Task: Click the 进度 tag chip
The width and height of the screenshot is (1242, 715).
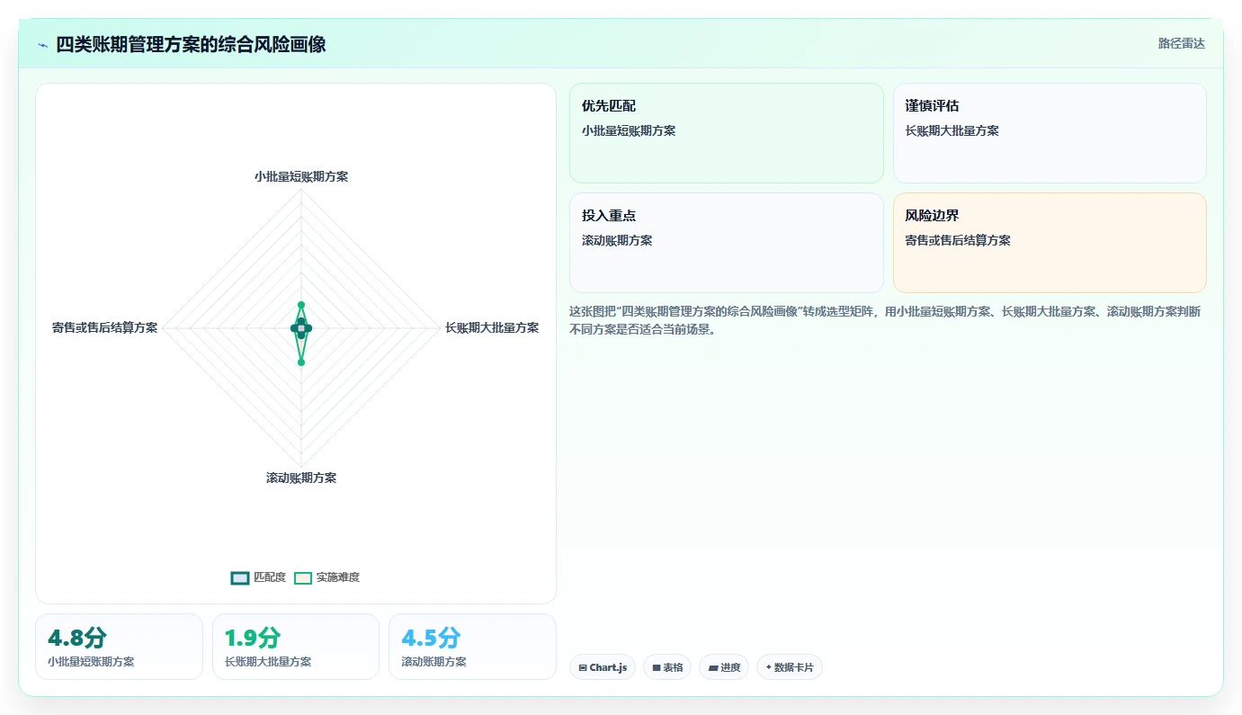Action: click(x=724, y=667)
